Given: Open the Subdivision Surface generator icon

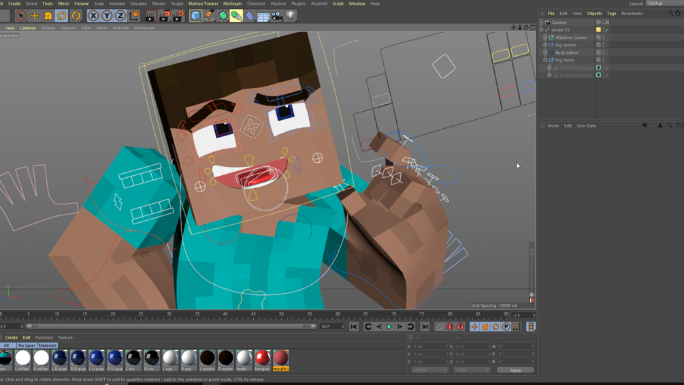Looking at the screenshot, I should (x=223, y=16).
